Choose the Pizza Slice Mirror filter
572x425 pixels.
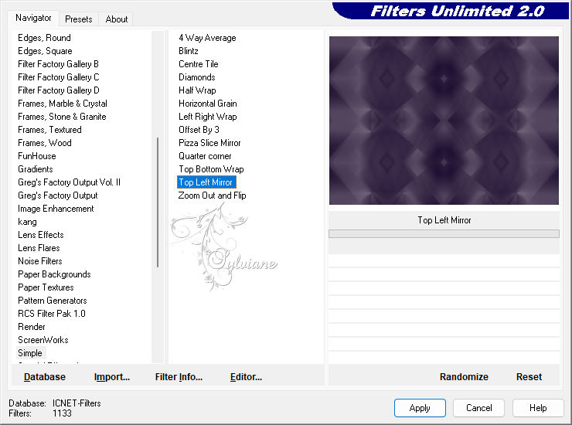[209, 143]
